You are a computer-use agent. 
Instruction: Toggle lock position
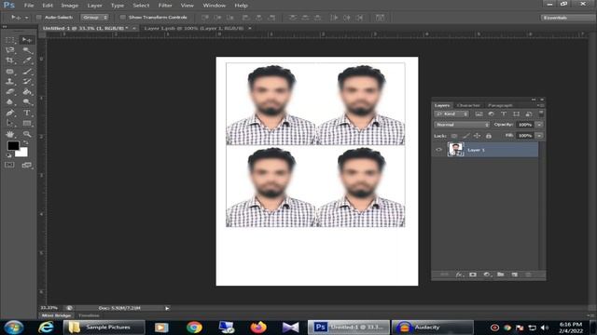(477, 136)
